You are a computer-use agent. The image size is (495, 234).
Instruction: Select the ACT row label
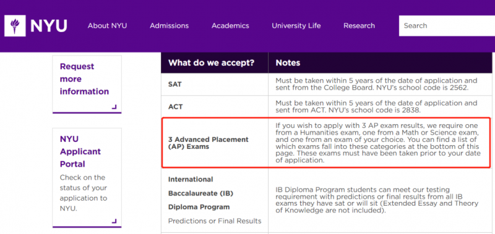tap(176, 107)
